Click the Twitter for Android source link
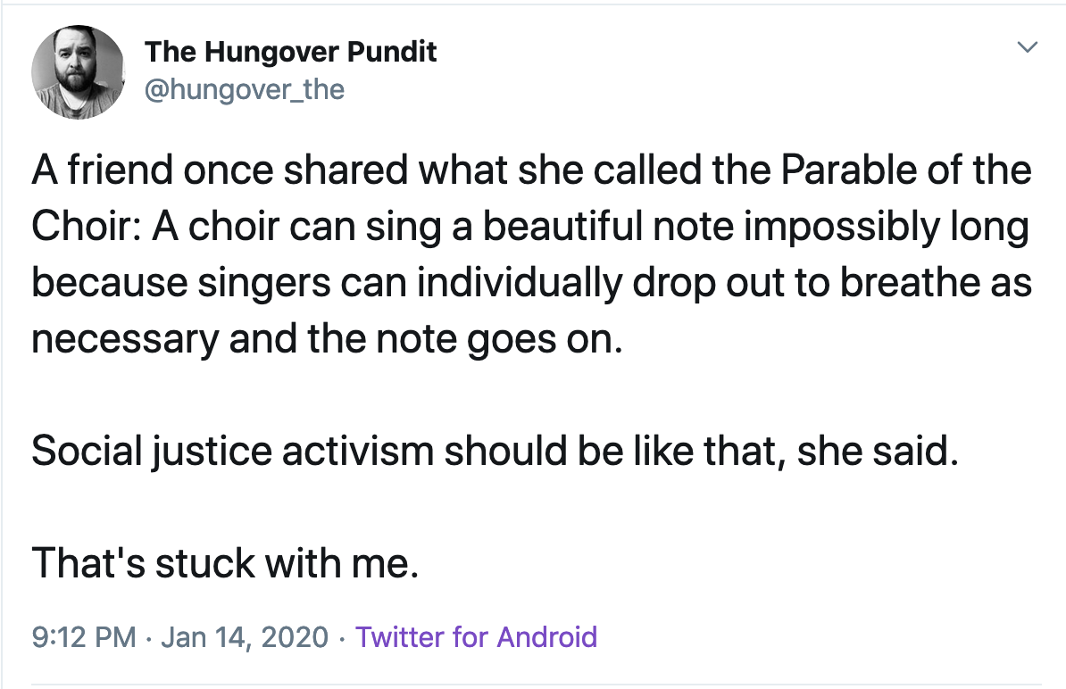This screenshot has width=1066, height=689. [x=476, y=637]
